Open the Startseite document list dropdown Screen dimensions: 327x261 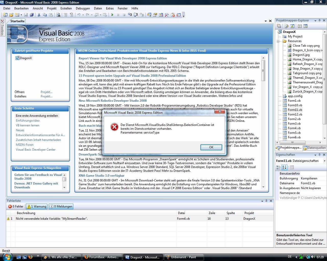266,21
